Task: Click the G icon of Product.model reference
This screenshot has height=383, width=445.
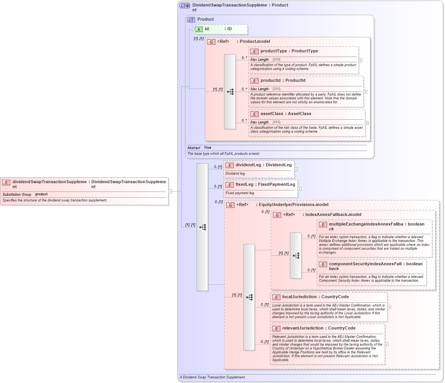Action: (211, 42)
